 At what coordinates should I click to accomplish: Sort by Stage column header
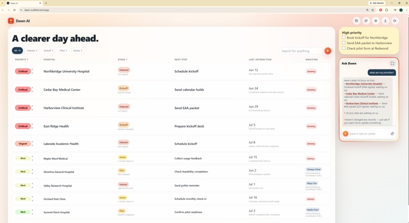tap(122, 59)
